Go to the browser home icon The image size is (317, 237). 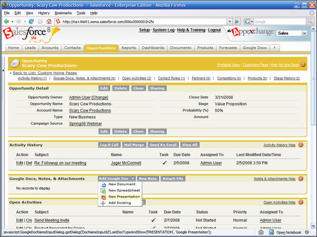(x=49, y=21)
